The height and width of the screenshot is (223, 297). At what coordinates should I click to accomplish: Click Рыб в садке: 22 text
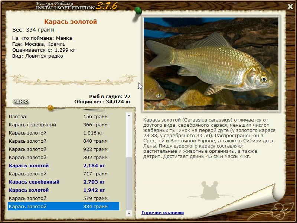click(x=110, y=97)
